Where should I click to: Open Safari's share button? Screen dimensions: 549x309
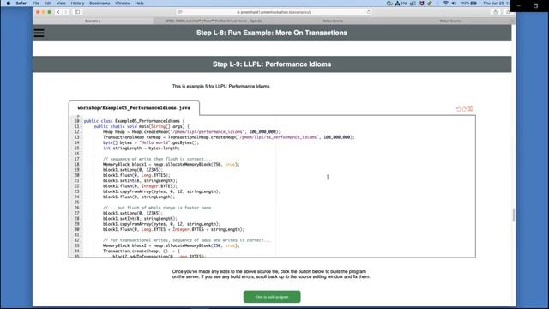(495, 12)
